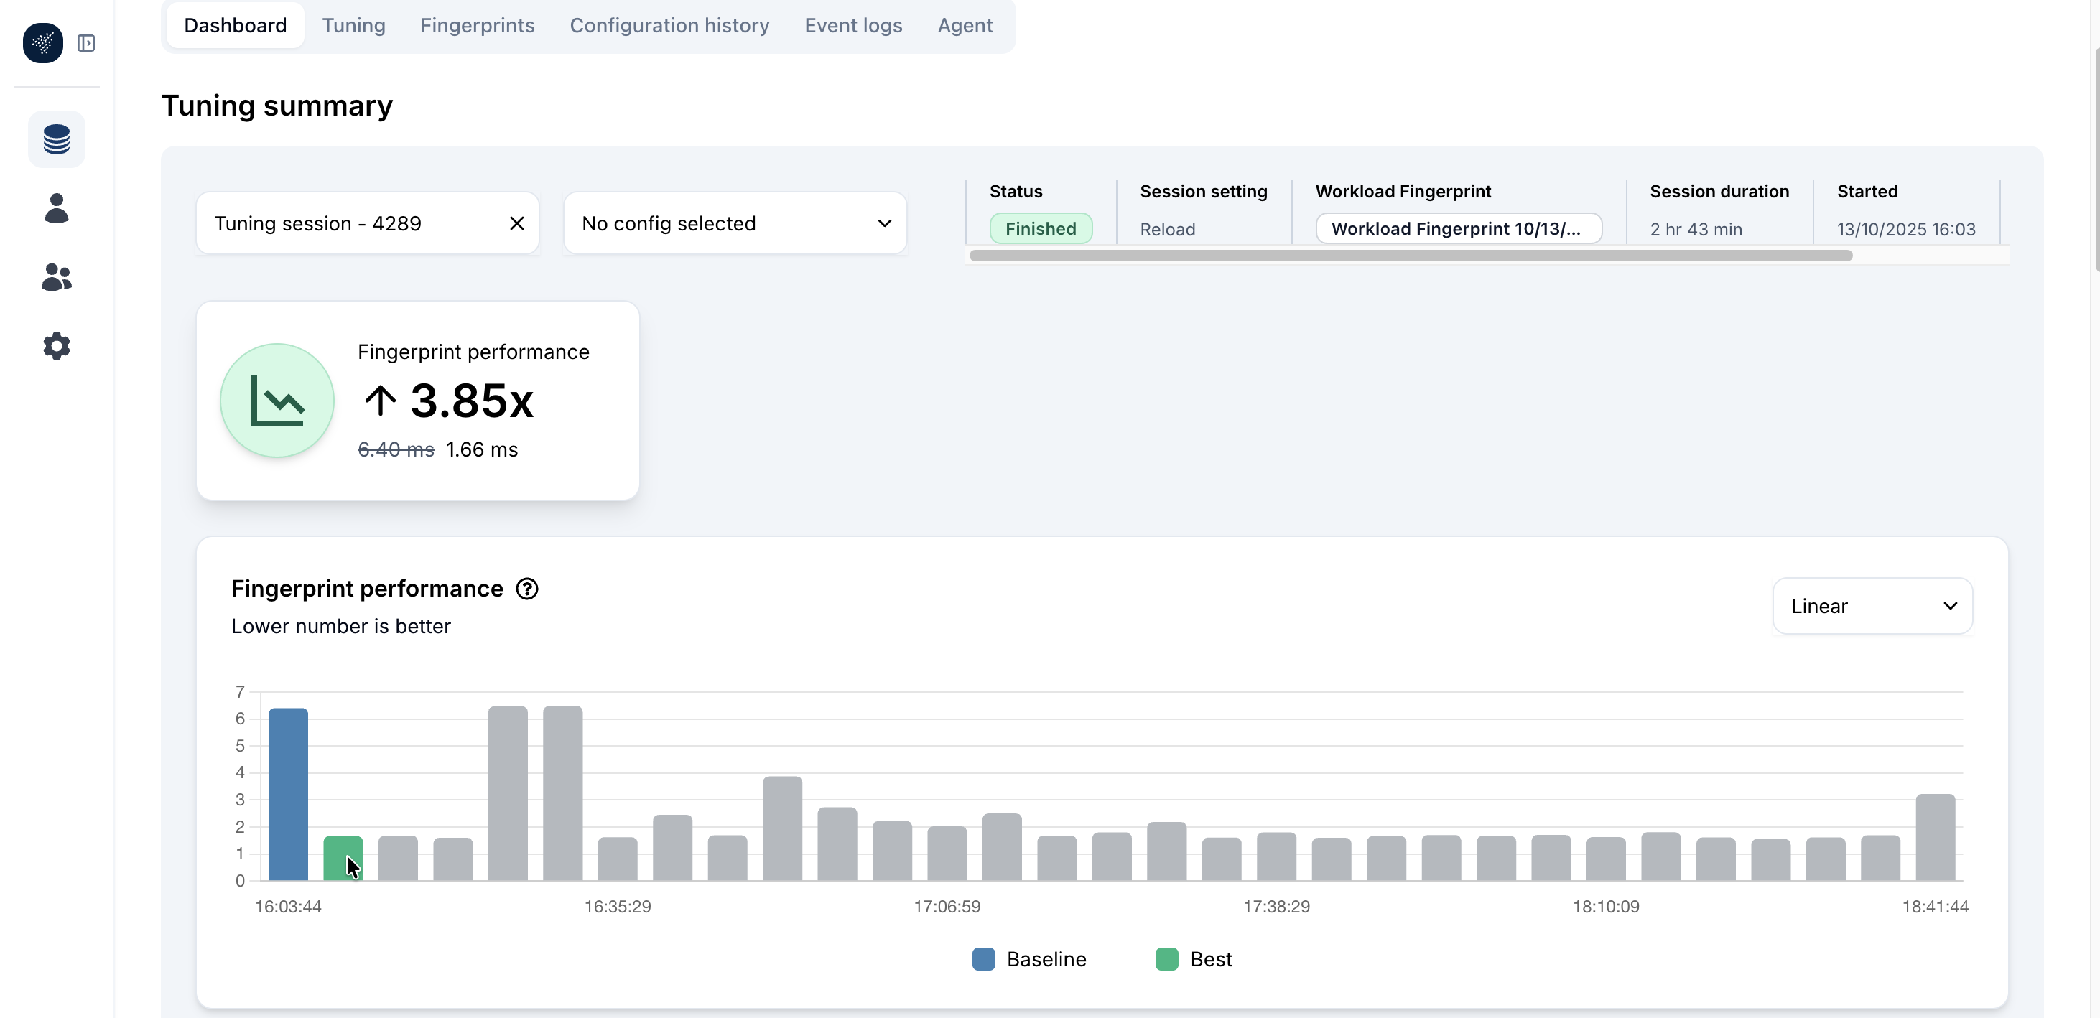Screen dimensions: 2100x1018
Task: Open the Event logs tab
Action: [x=852, y=25]
